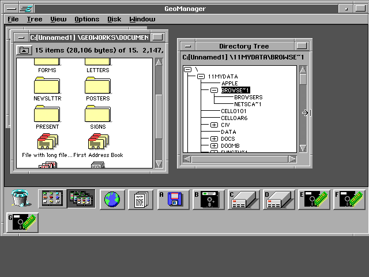This screenshot has width=369, height=277.
Task: Open GeoManager main window control button
Action: [12, 9]
